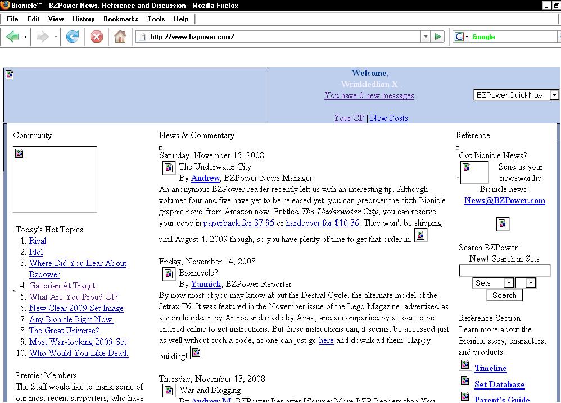The width and height of the screenshot is (561, 403).
Task: Open the small empty dropdown beside Sets
Action: [x=526, y=283]
